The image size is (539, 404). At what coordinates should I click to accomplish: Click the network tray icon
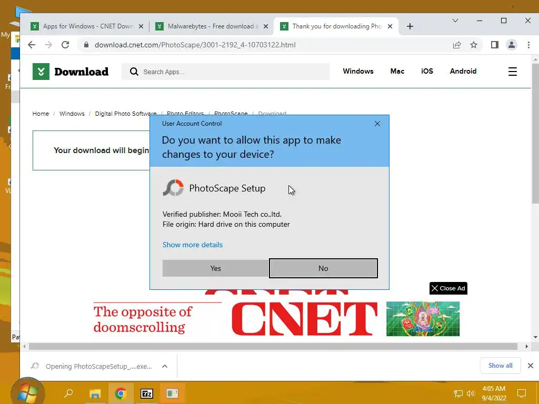(458, 393)
